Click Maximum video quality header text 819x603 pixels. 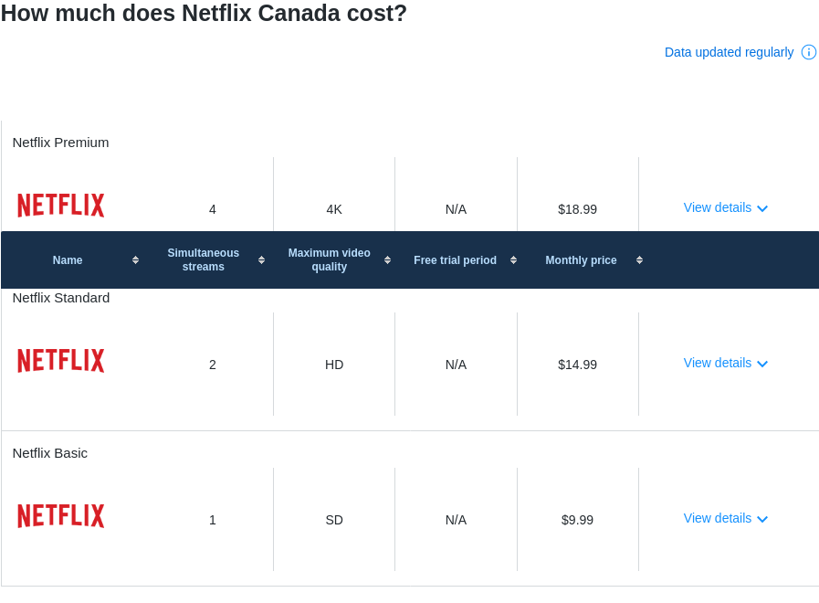coord(329,259)
